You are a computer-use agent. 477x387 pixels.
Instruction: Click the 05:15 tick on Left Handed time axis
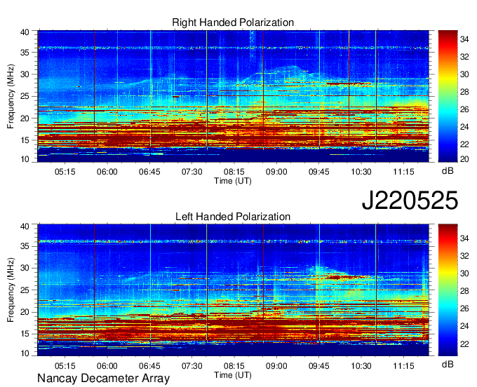click(65, 366)
